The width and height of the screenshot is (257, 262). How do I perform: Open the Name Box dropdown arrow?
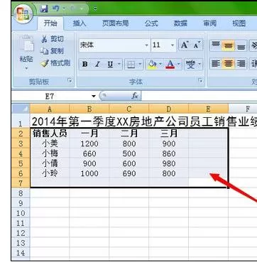point(94,97)
